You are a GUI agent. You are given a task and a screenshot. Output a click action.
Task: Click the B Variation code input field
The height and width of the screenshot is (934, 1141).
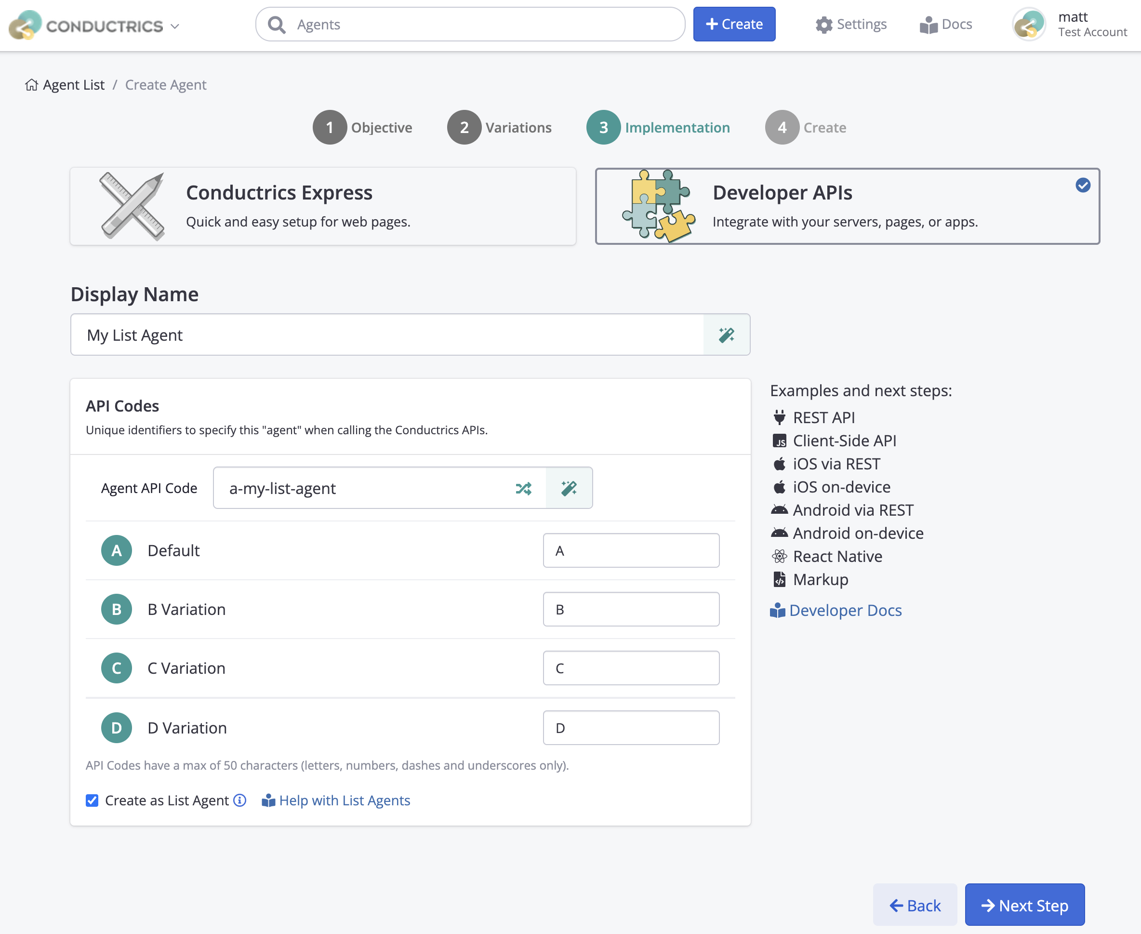click(630, 609)
